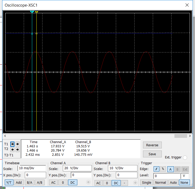Select Auto trigger mode
Viewport: 195px width, 189px height.
click(173, 182)
